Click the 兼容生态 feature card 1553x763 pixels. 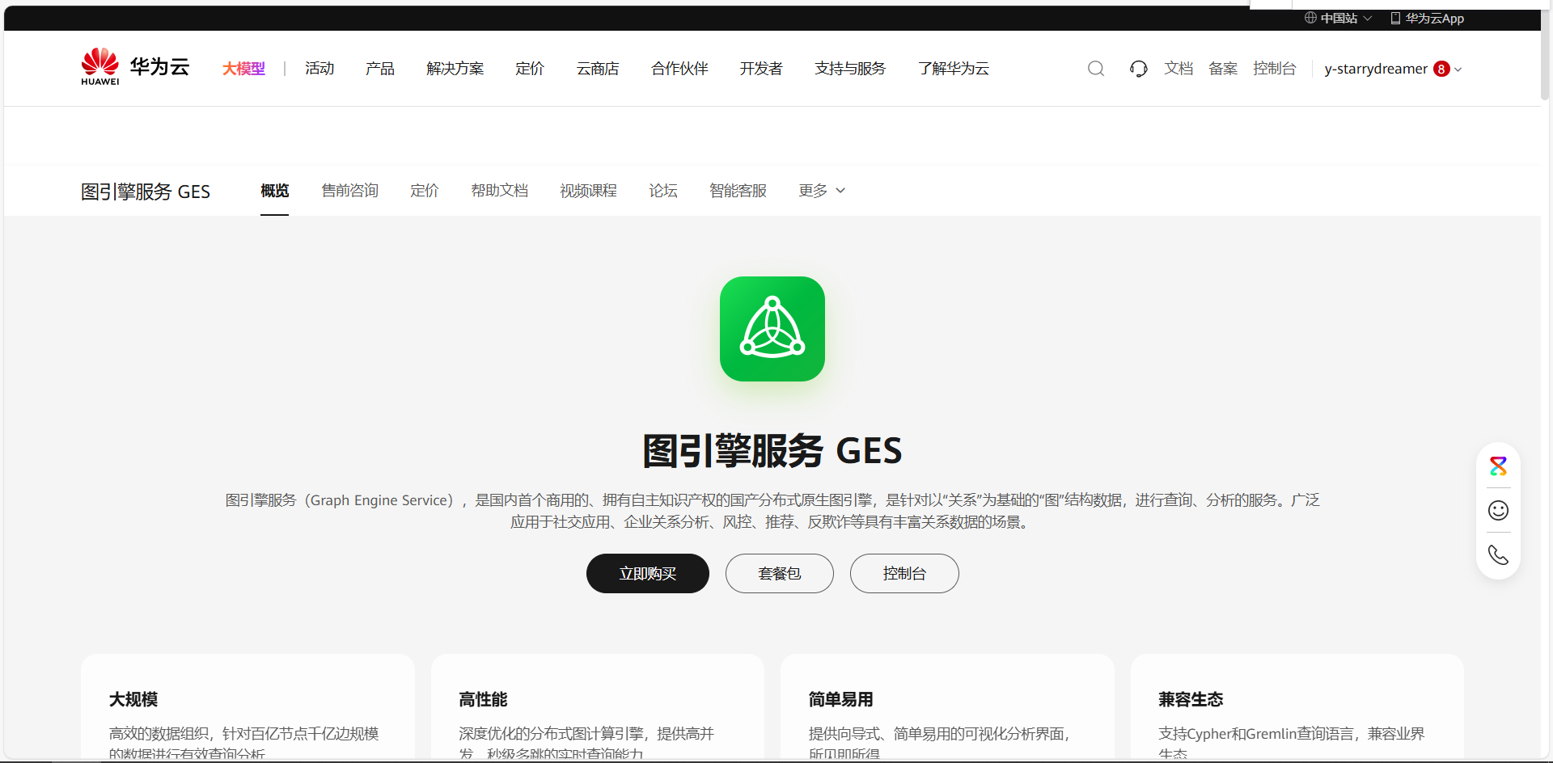(1297, 707)
